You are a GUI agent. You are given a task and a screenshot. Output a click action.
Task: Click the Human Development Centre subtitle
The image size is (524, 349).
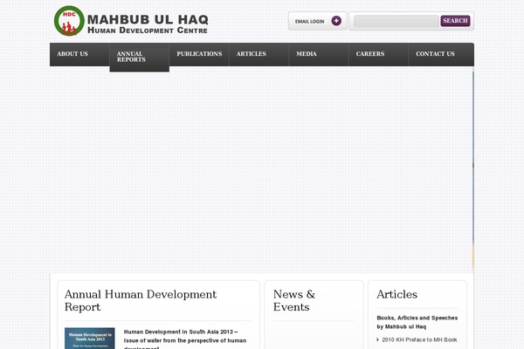coord(148,31)
